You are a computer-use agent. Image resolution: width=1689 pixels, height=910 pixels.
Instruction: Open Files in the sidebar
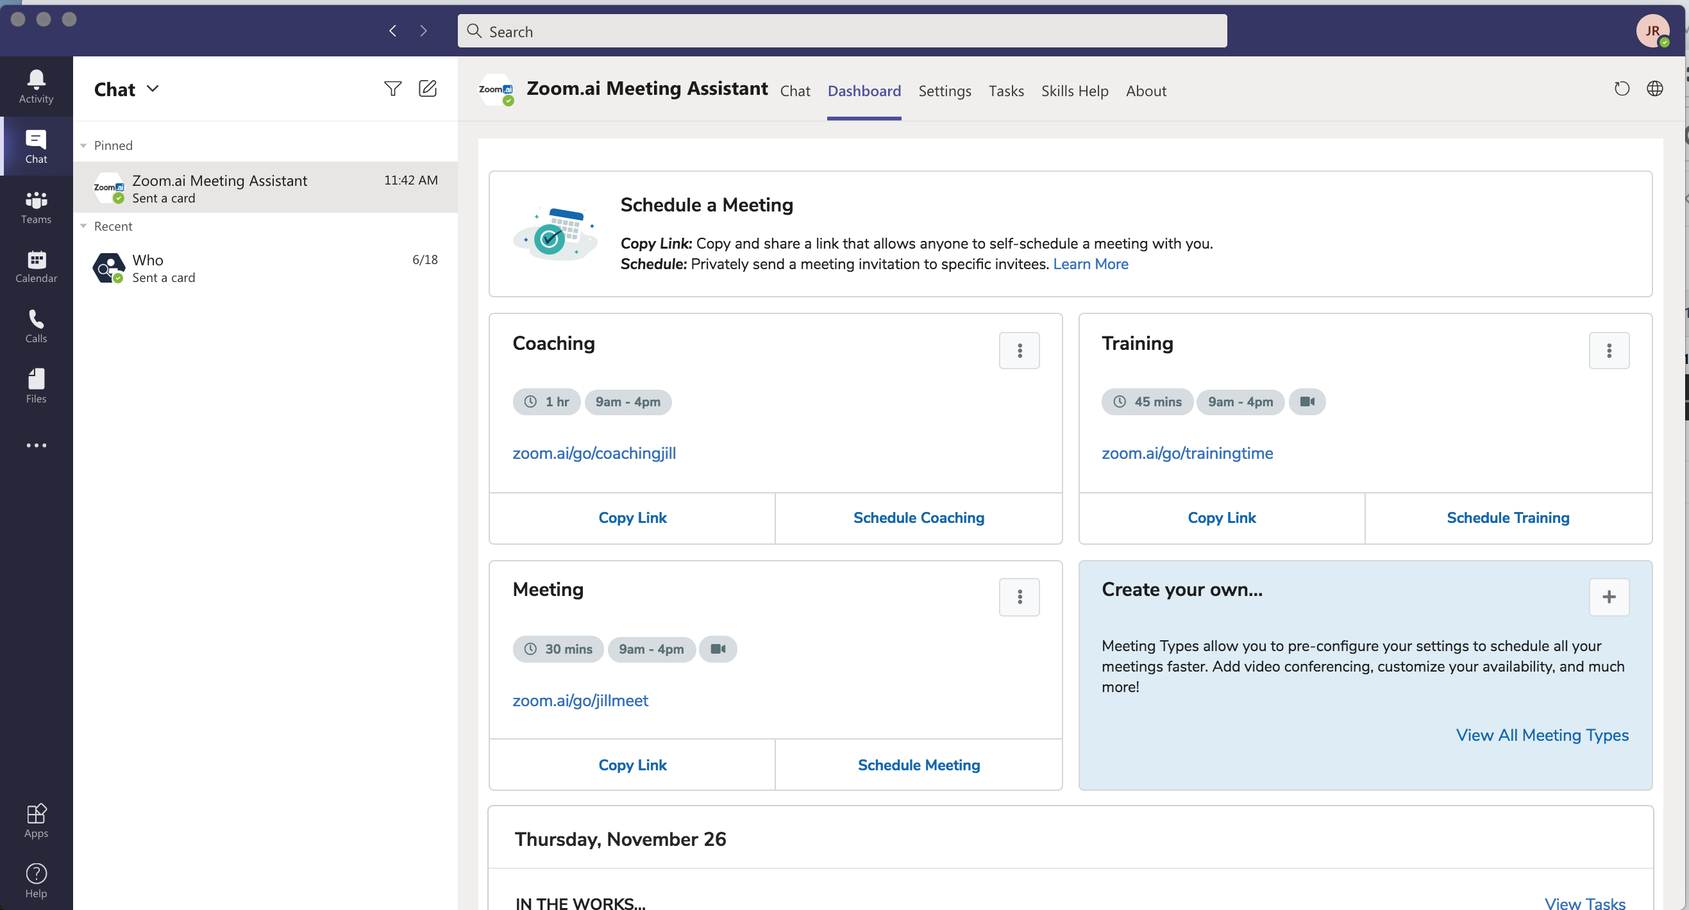pyautogui.click(x=36, y=386)
